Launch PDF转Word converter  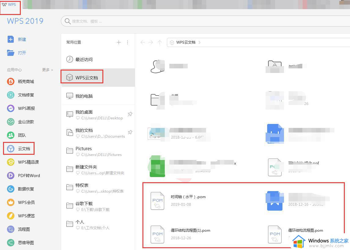coord(24,176)
